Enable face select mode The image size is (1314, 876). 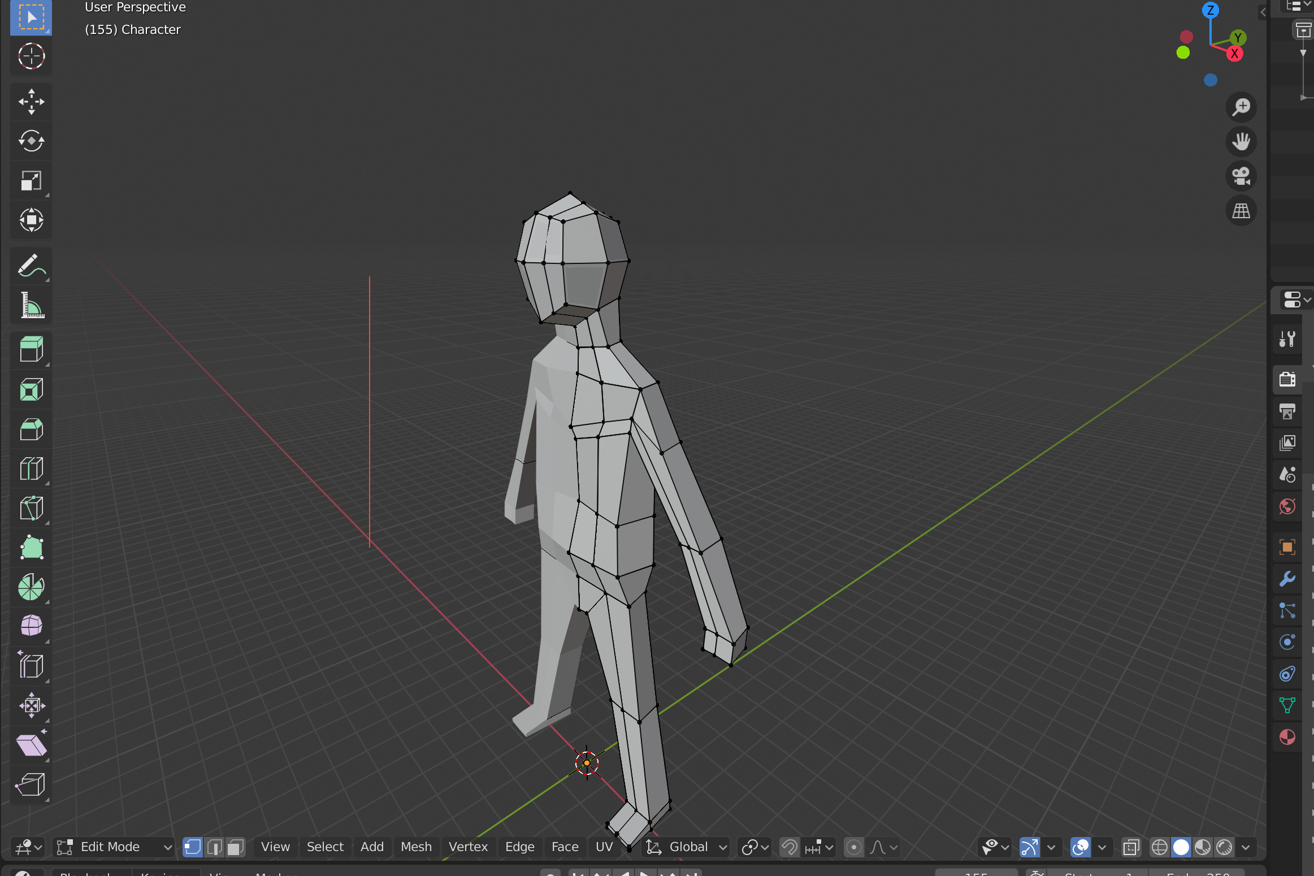(x=236, y=847)
